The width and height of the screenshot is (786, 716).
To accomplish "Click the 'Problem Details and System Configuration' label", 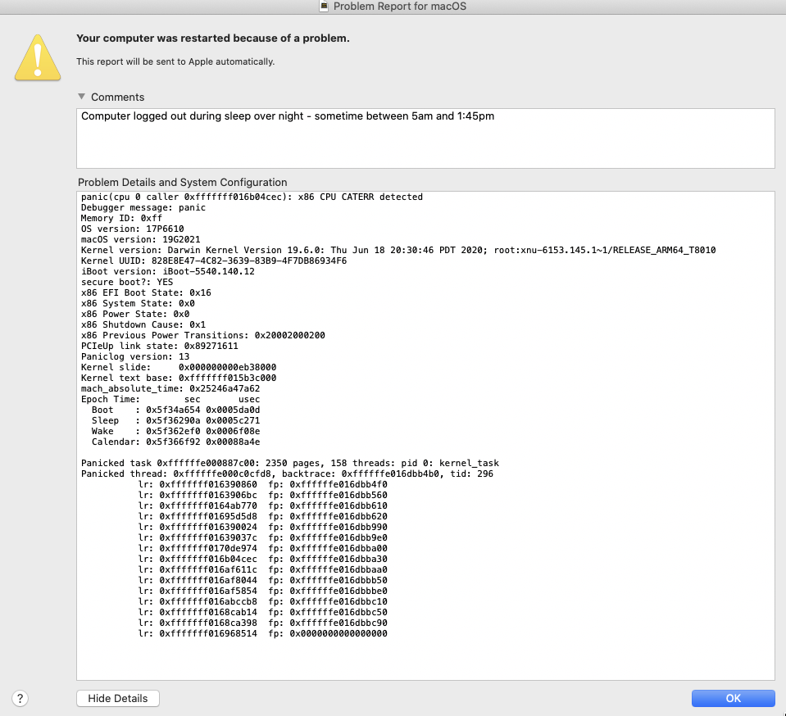I will tap(183, 183).
